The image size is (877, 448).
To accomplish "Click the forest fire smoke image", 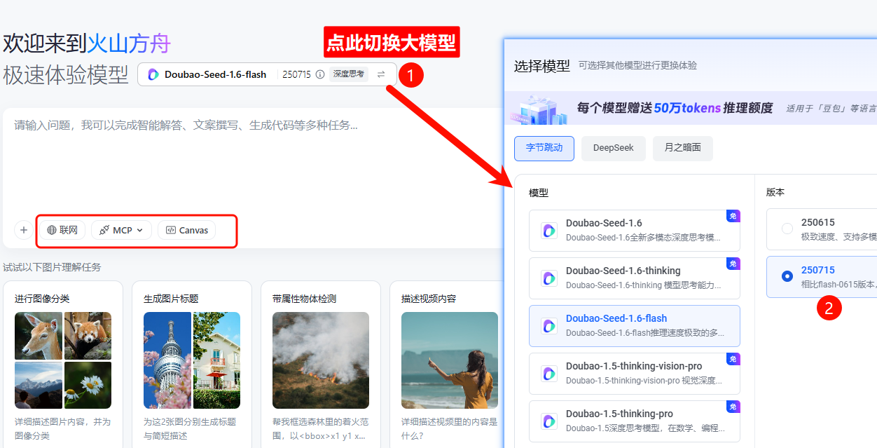I will click(321, 360).
